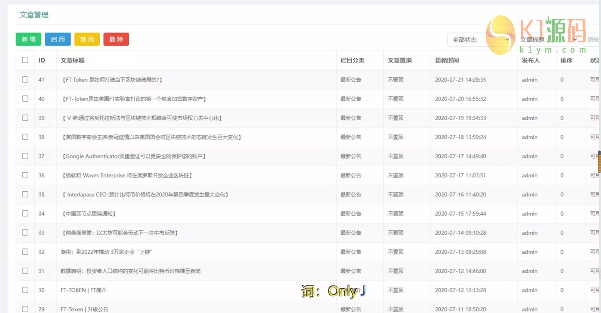
Task: Click the yellow 禁用 button
Action: tap(87, 39)
